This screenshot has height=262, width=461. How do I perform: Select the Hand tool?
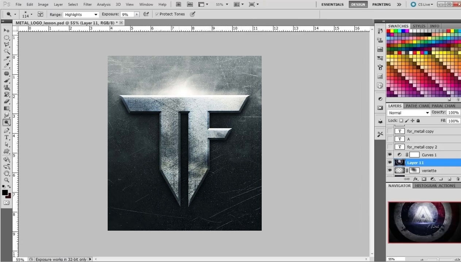coord(7,173)
